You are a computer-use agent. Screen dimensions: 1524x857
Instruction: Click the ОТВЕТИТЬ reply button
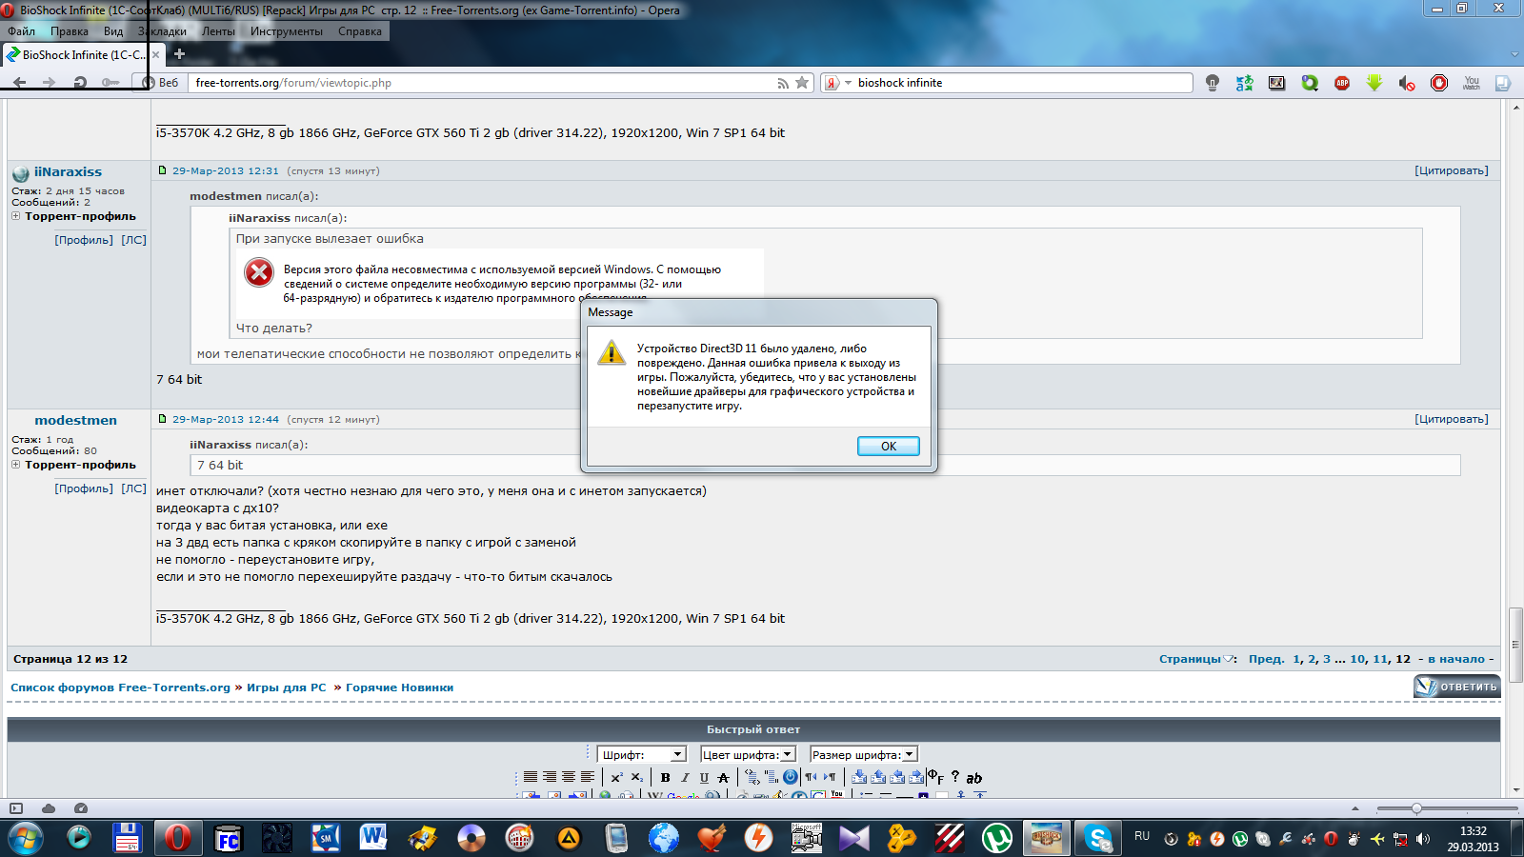point(1457,687)
